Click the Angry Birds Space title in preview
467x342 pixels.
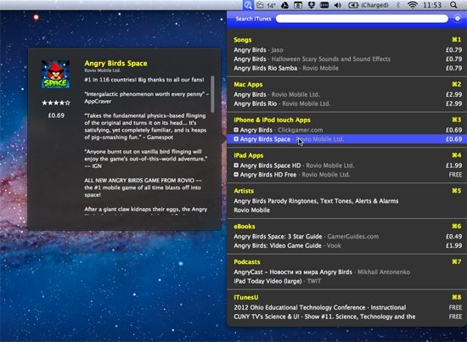coord(115,63)
